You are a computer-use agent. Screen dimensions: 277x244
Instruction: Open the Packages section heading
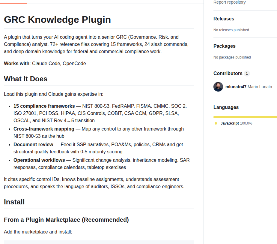pyautogui.click(x=224, y=46)
